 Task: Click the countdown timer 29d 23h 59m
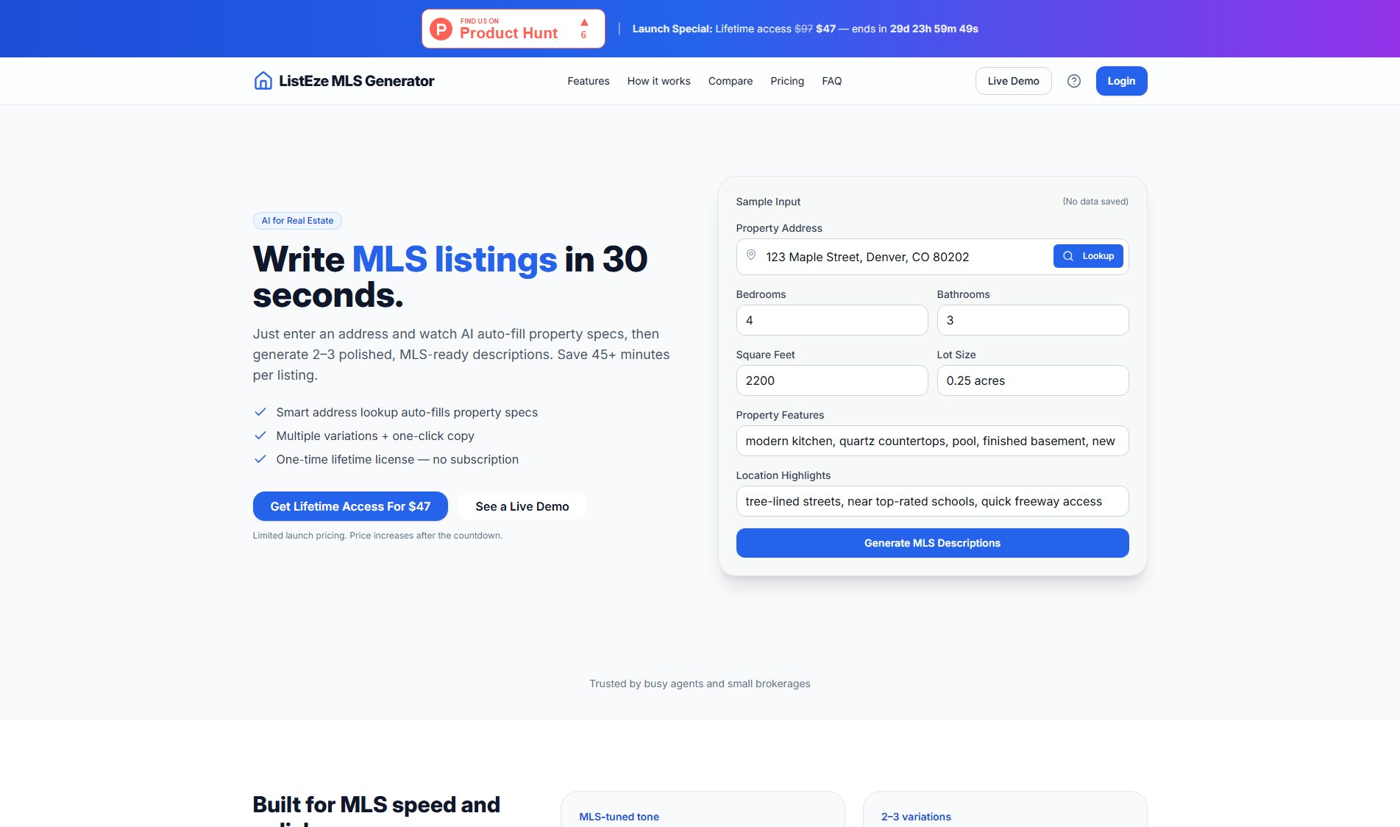(x=934, y=29)
